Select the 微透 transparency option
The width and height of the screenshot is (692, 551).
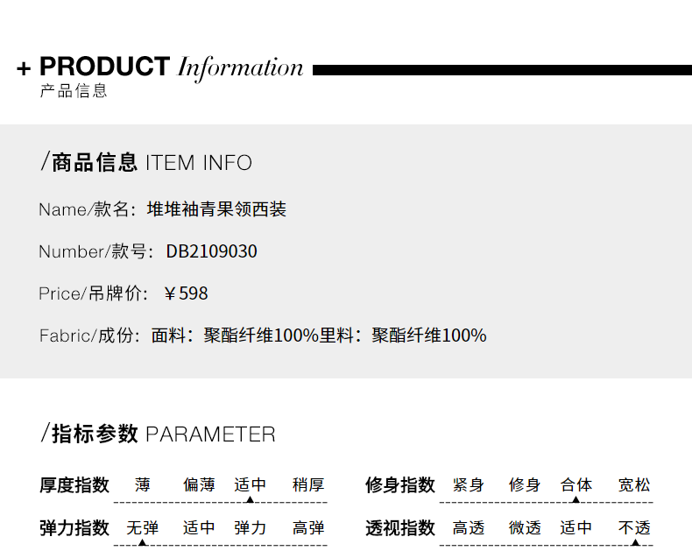click(525, 527)
